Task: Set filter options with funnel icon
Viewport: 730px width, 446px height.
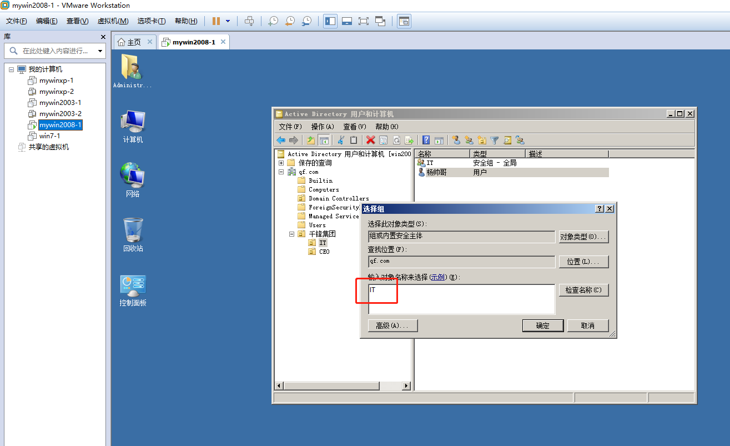Action: tap(495, 141)
